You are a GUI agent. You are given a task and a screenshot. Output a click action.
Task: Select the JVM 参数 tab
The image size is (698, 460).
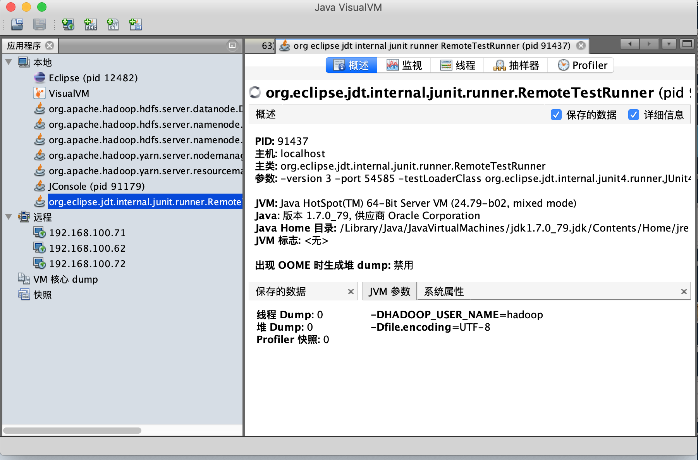[x=390, y=292]
